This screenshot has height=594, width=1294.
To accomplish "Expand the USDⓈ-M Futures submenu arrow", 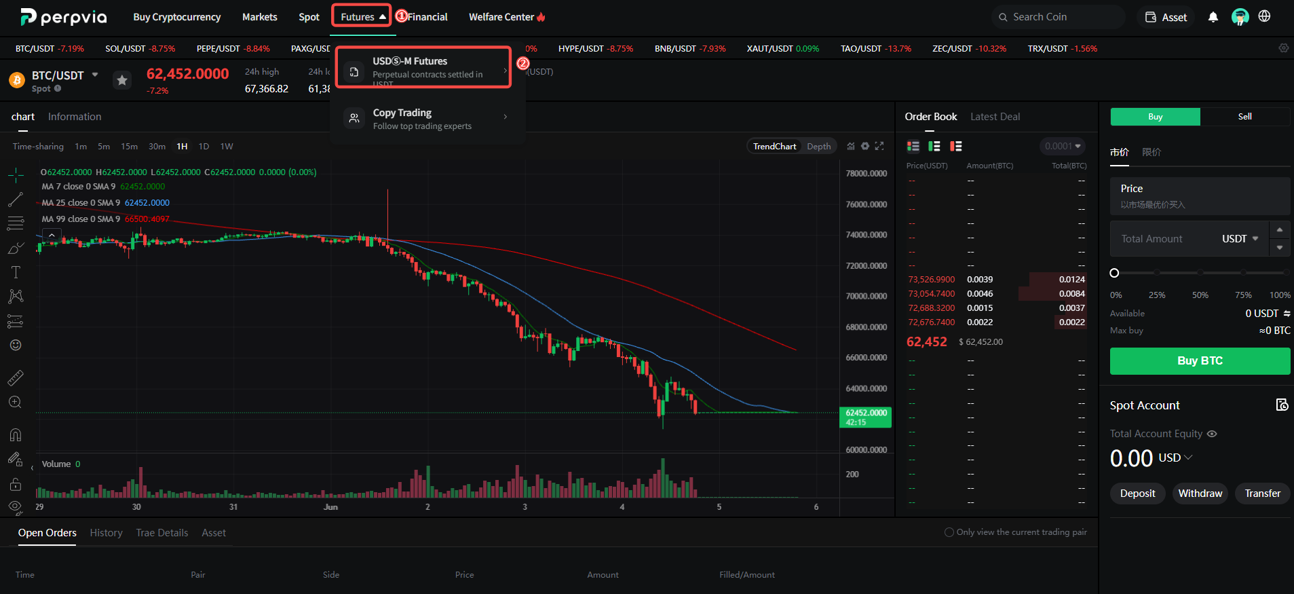I will pos(506,70).
